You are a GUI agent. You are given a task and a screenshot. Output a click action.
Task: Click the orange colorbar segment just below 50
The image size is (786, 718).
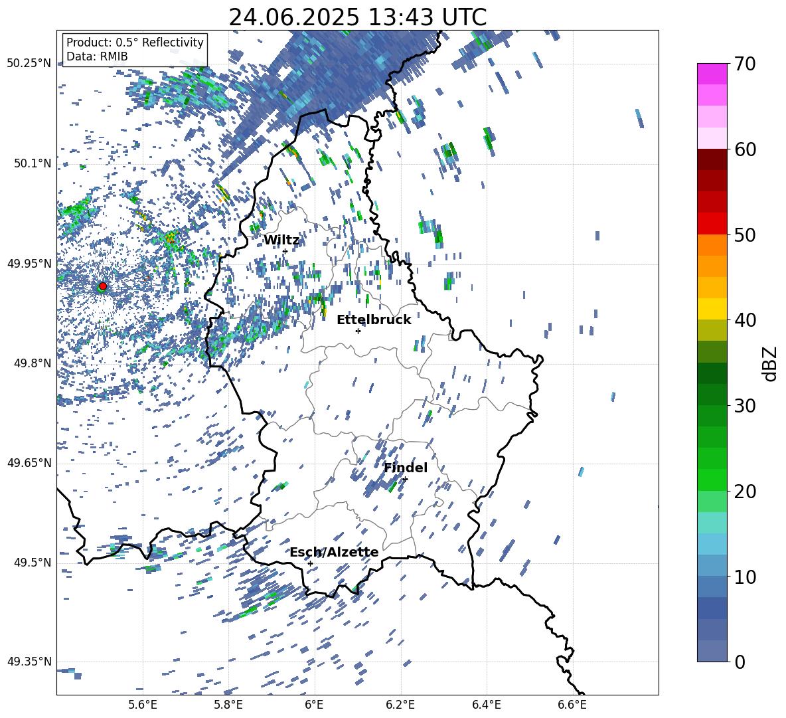pyautogui.click(x=712, y=244)
